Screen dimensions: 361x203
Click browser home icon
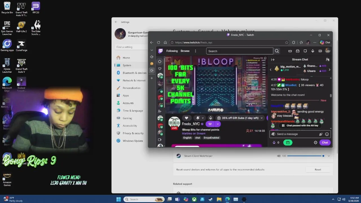coord(165,43)
